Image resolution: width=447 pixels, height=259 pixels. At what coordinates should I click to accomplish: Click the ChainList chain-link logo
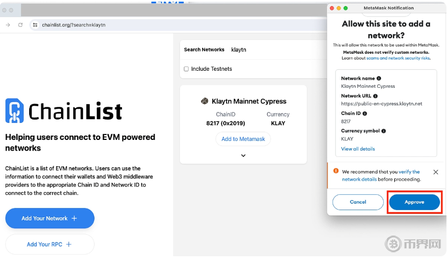[14, 111]
